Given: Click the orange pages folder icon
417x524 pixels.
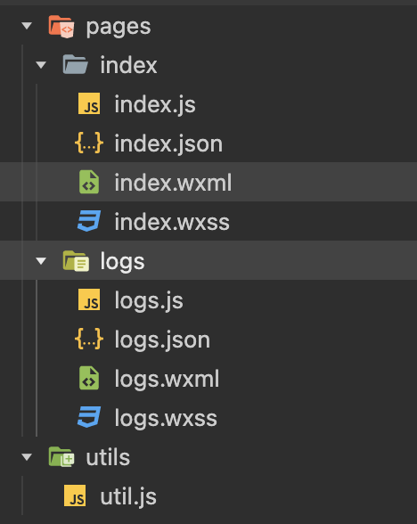Looking at the screenshot, I should 61,27.
